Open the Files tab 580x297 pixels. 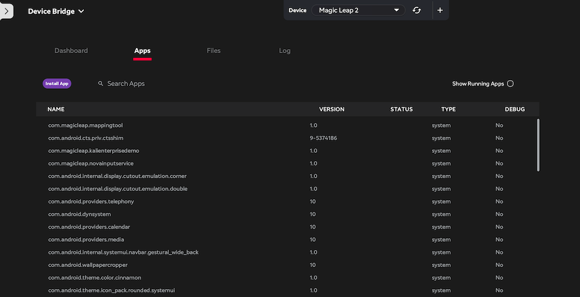[214, 51]
